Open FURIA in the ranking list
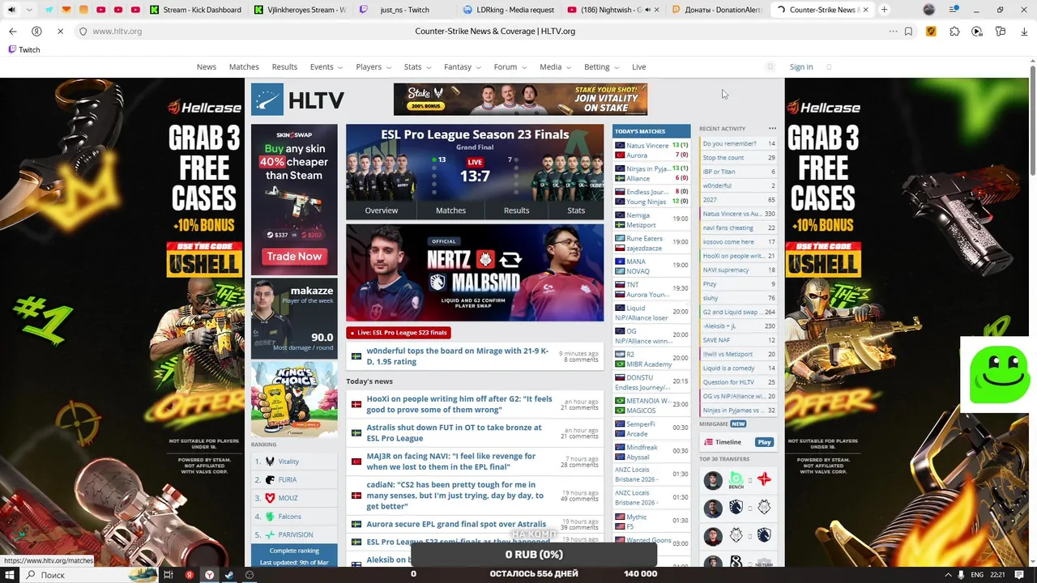 tap(287, 479)
